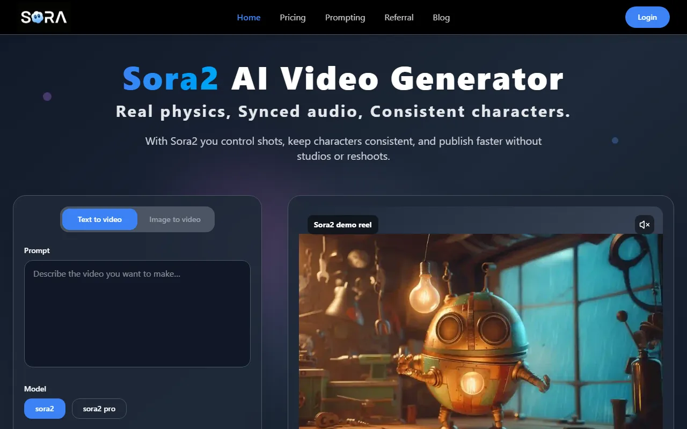Go to the Pricing page
This screenshot has height=429, width=687.
pyautogui.click(x=293, y=17)
